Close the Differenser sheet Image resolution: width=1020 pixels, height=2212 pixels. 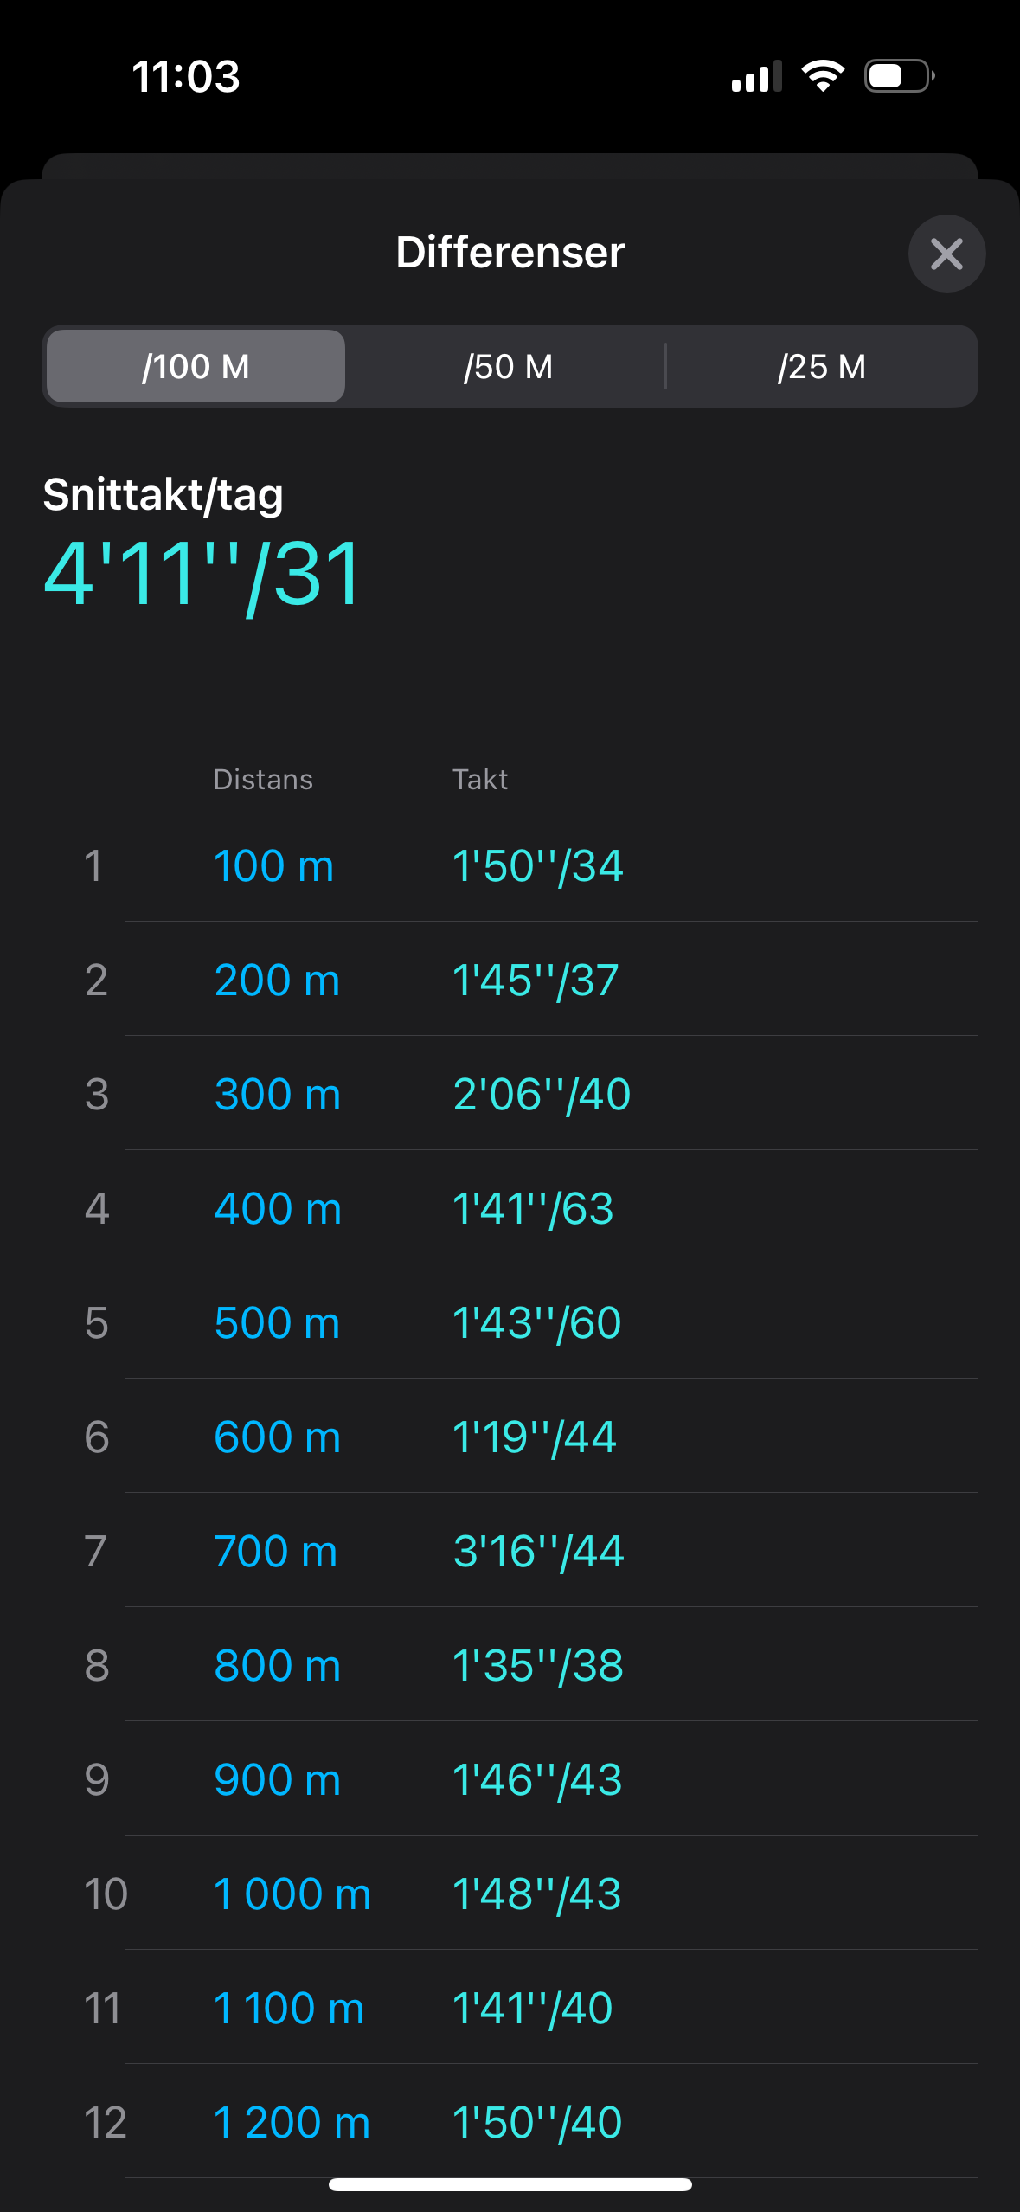[x=946, y=254]
